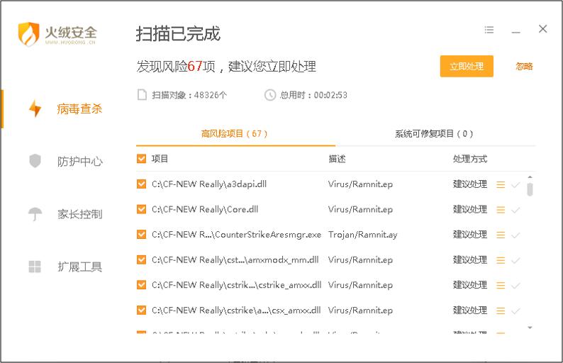563x363 pixels.
Task: Toggle the select-all 项目 checkbox
Action: click(142, 159)
